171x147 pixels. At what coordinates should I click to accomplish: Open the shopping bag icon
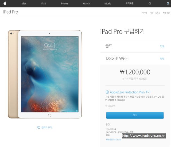point(168,3)
